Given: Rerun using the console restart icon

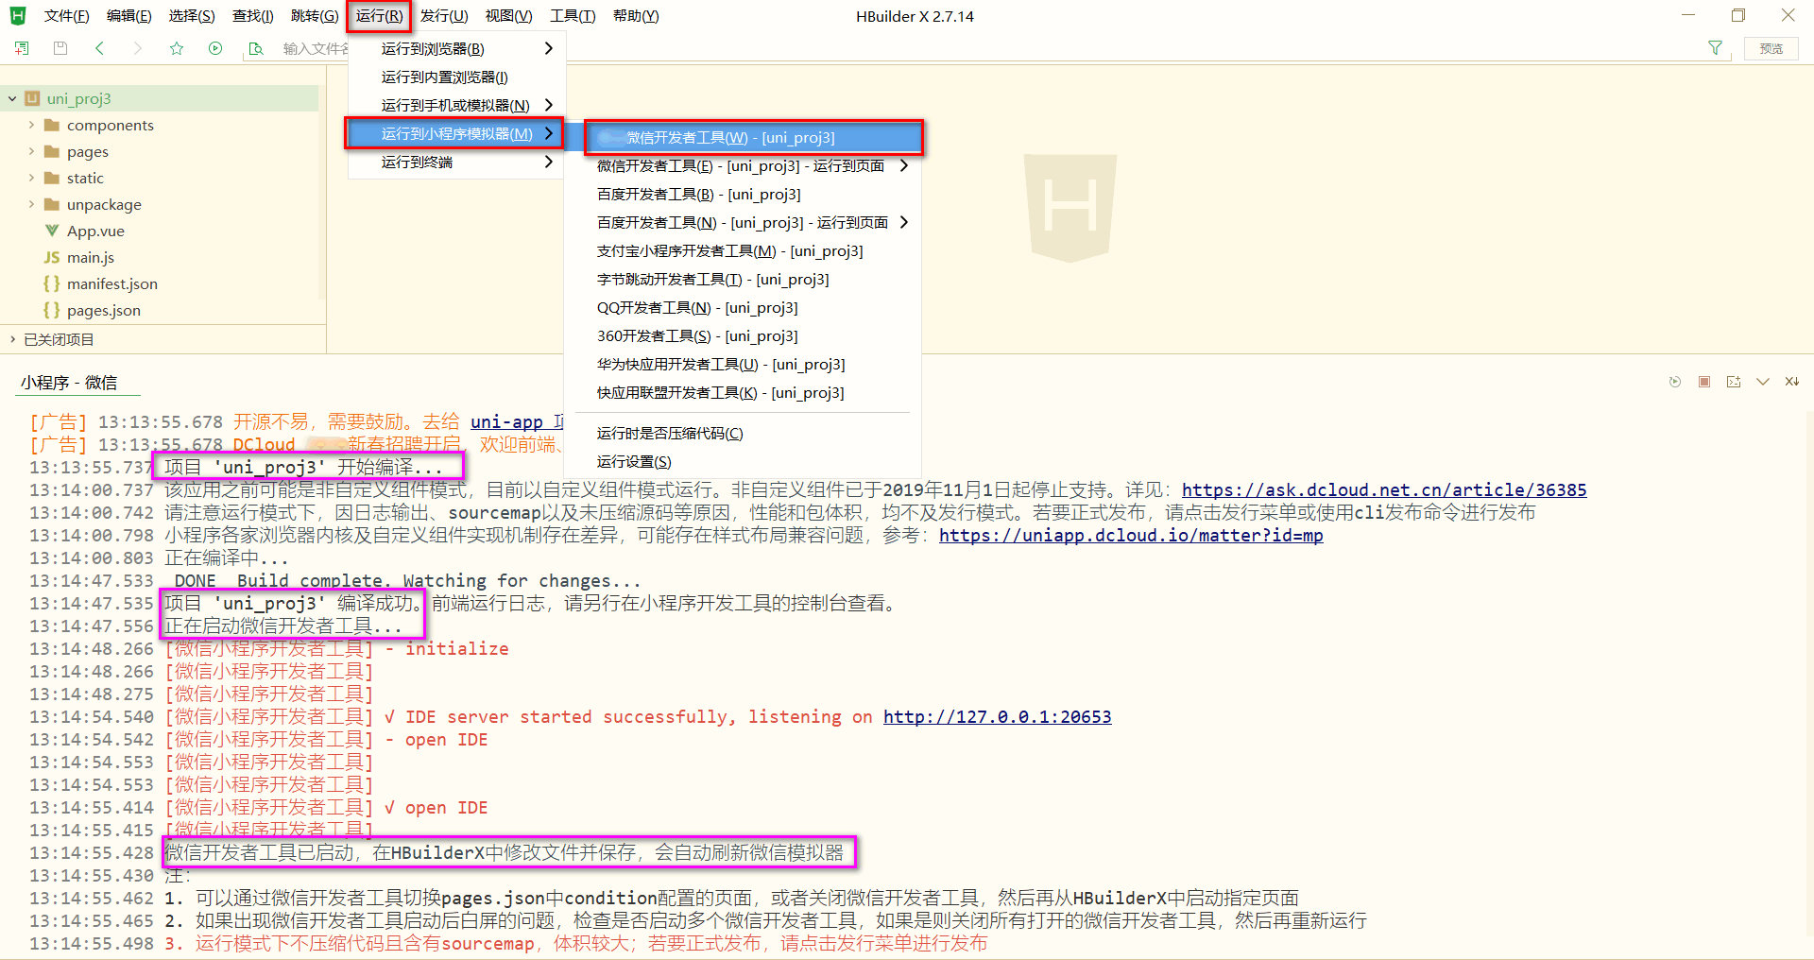Looking at the screenshot, I should [x=1675, y=382].
